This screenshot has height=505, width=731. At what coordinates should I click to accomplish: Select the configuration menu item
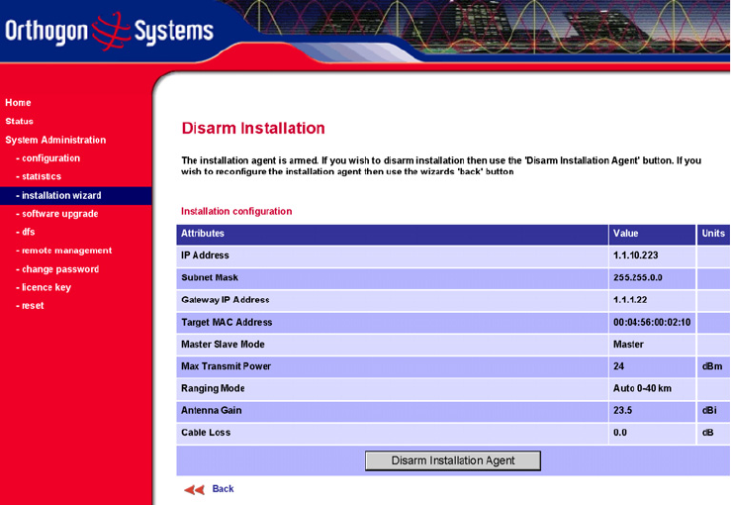pyautogui.click(x=48, y=158)
